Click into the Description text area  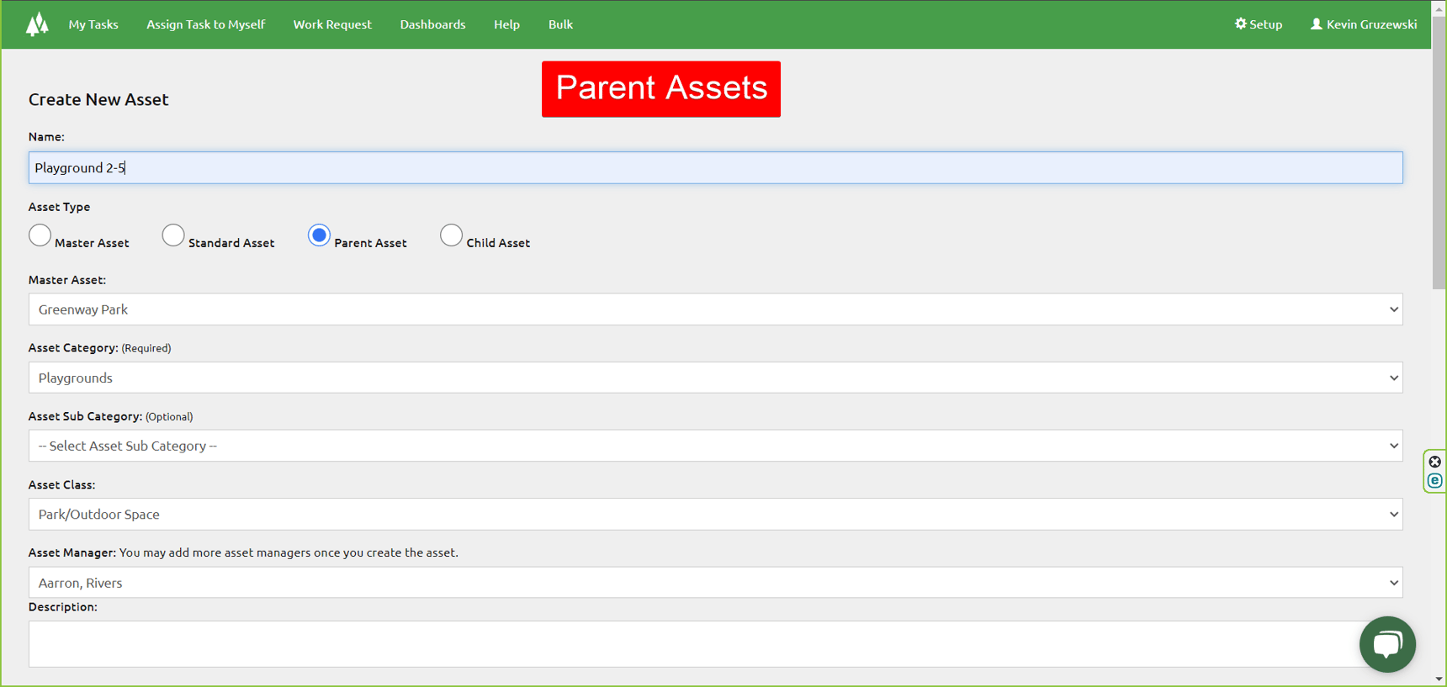click(x=715, y=644)
